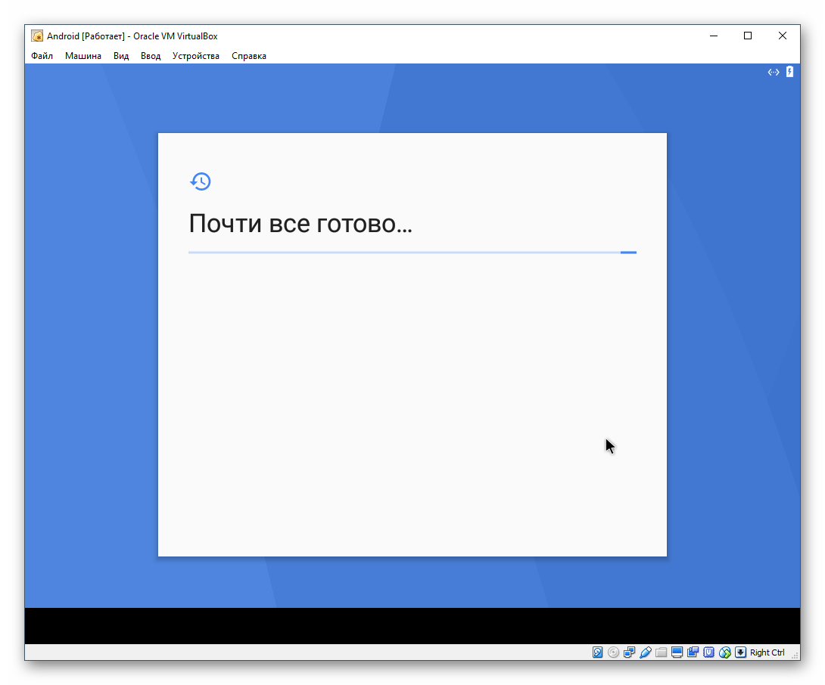Open the Вид menu
This screenshot has height=685, width=825.
tap(121, 56)
